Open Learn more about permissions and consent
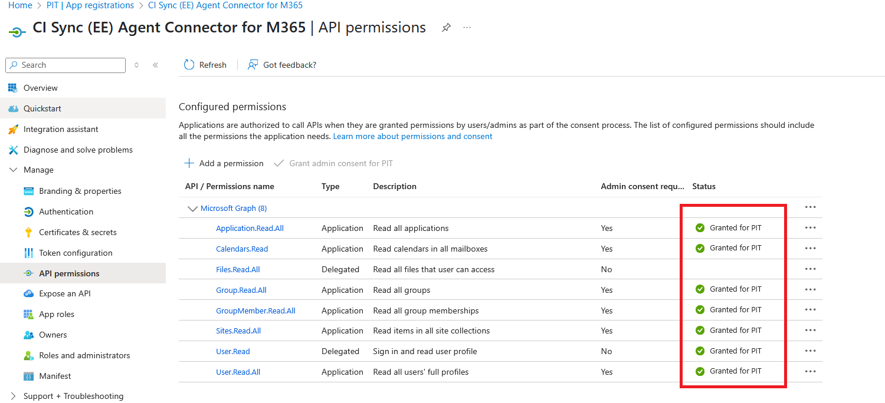 click(412, 136)
